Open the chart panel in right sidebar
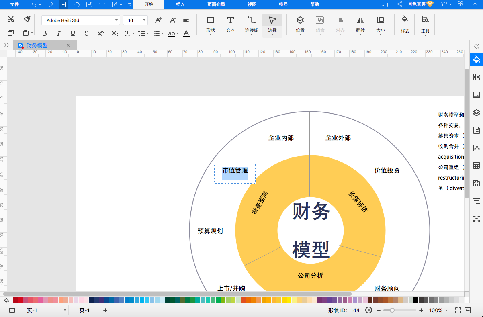483x317 pixels. pos(477,148)
